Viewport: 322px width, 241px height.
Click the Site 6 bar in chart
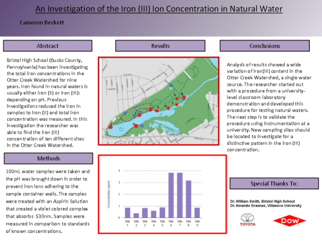coord(171,195)
